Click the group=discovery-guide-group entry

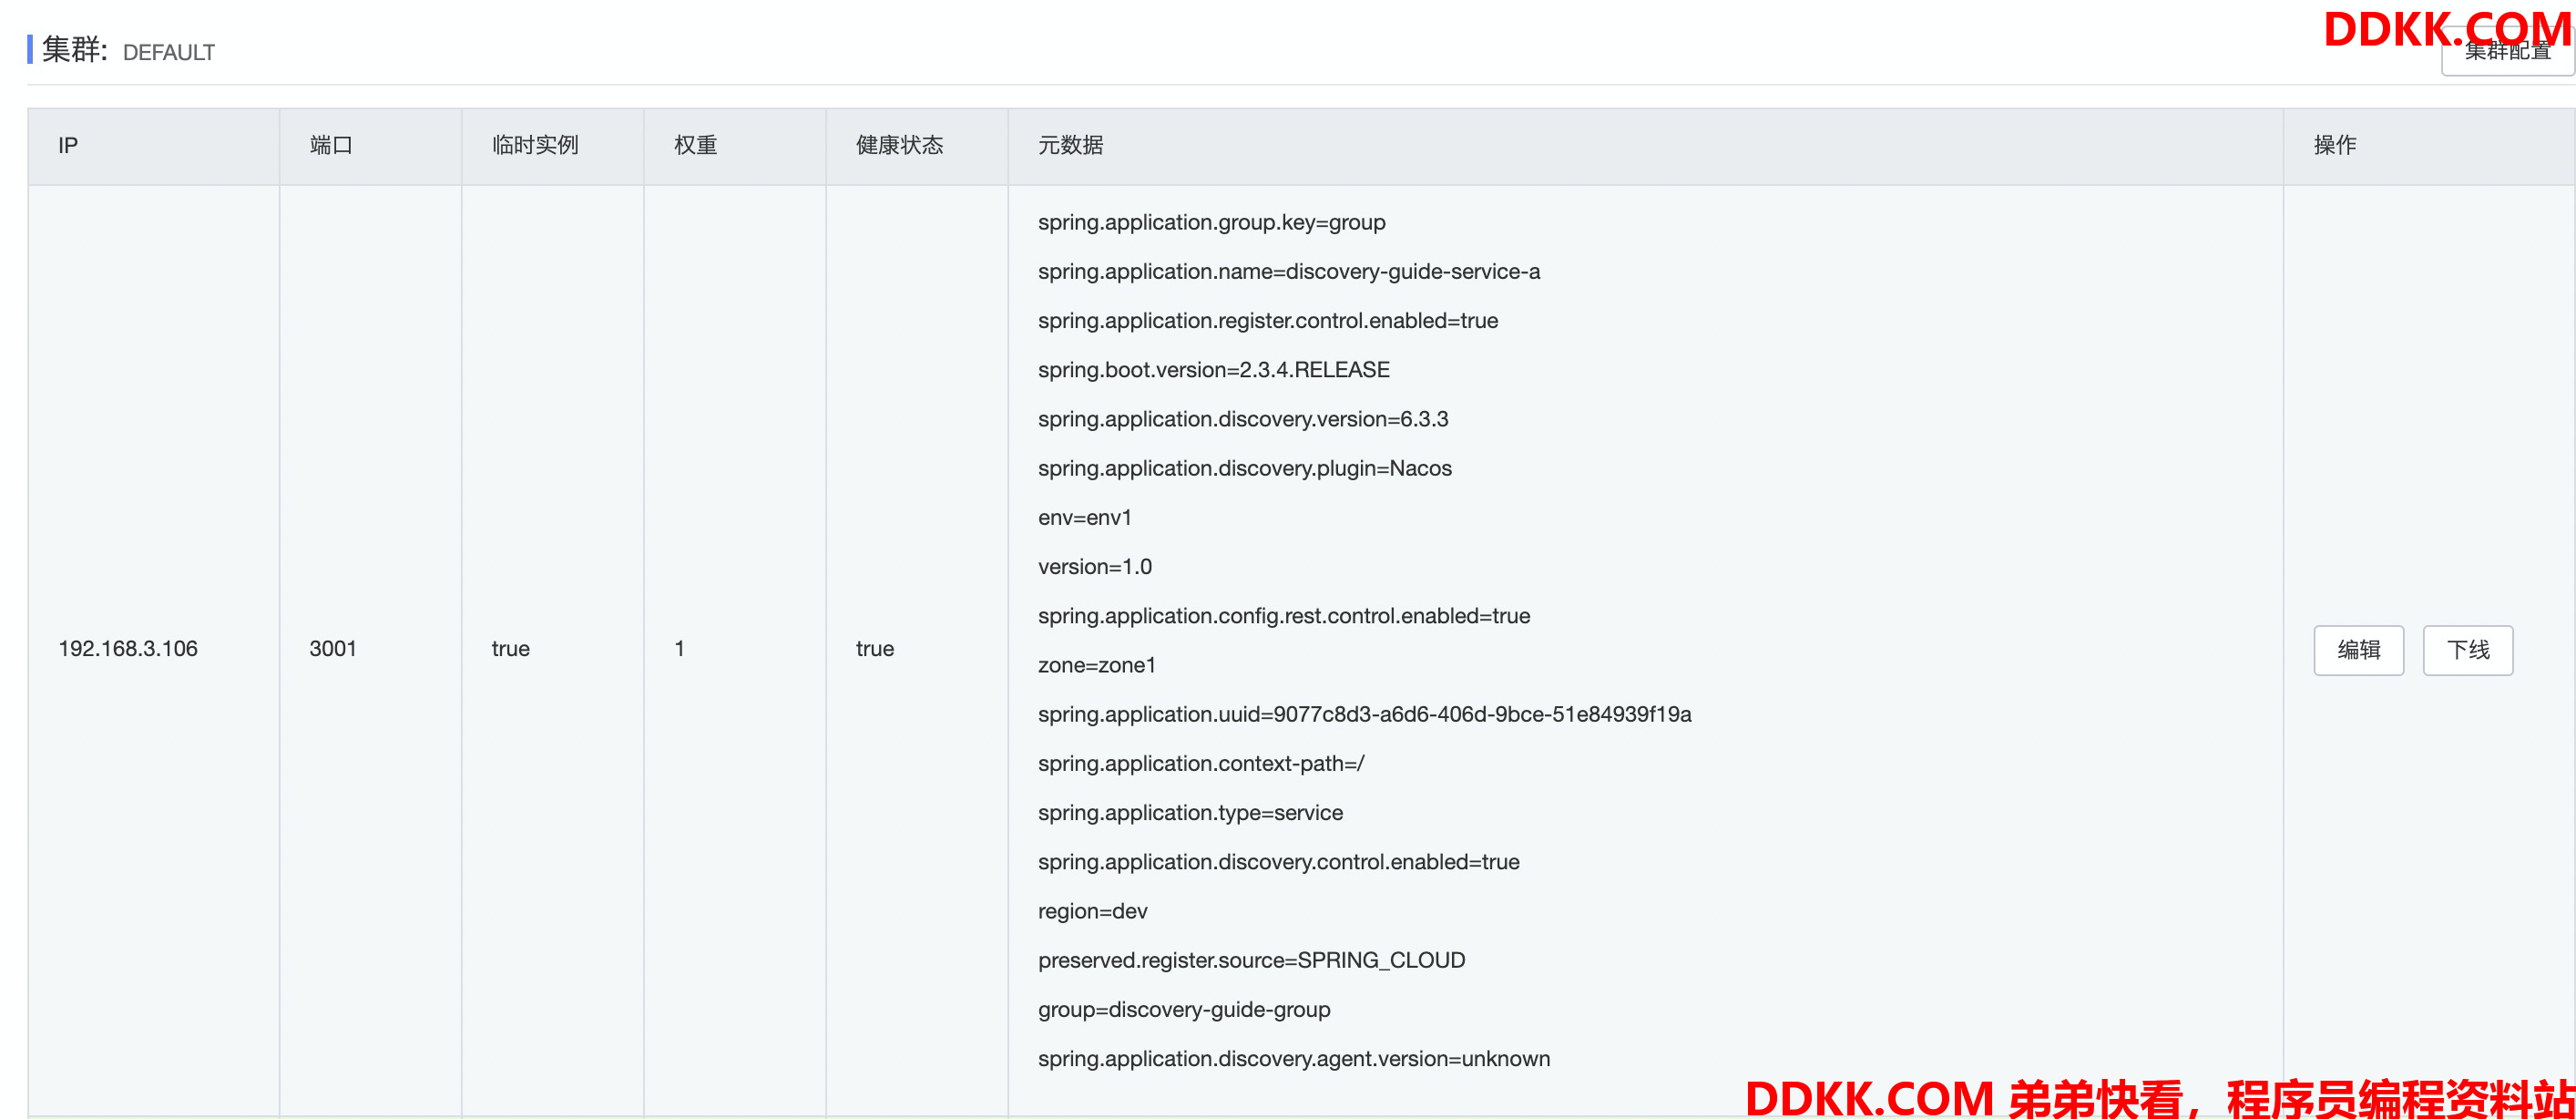(1183, 1010)
